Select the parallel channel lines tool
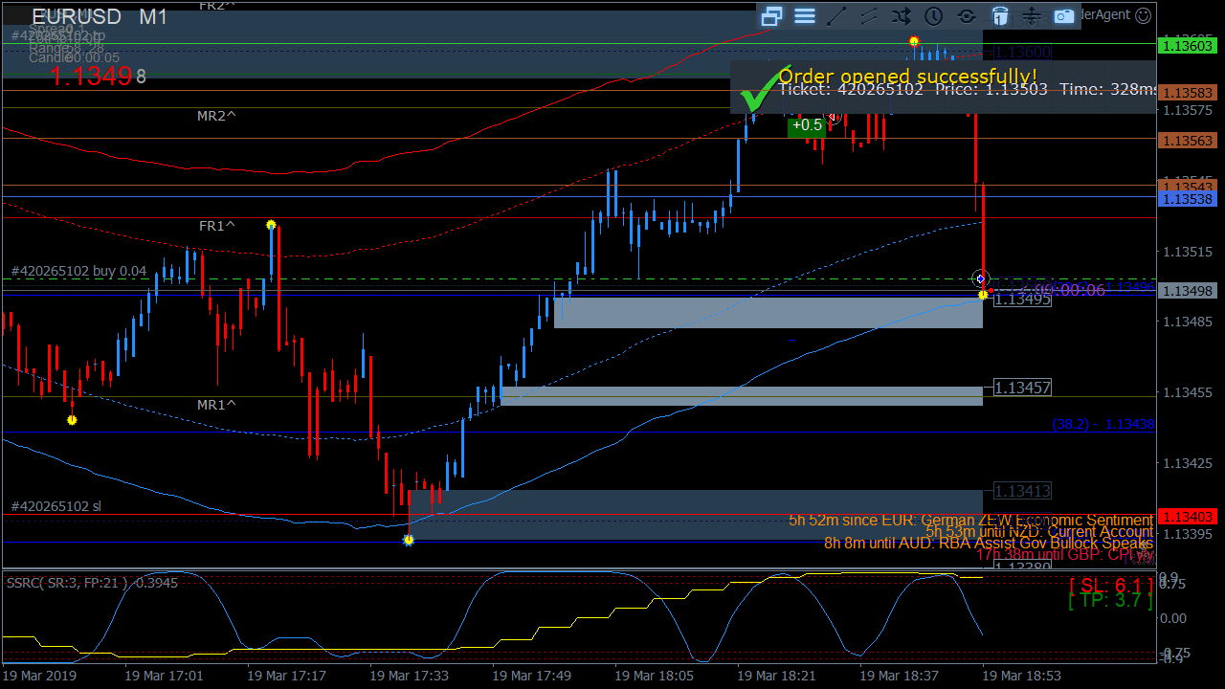 pyautogui.click(x=869, y=15)
